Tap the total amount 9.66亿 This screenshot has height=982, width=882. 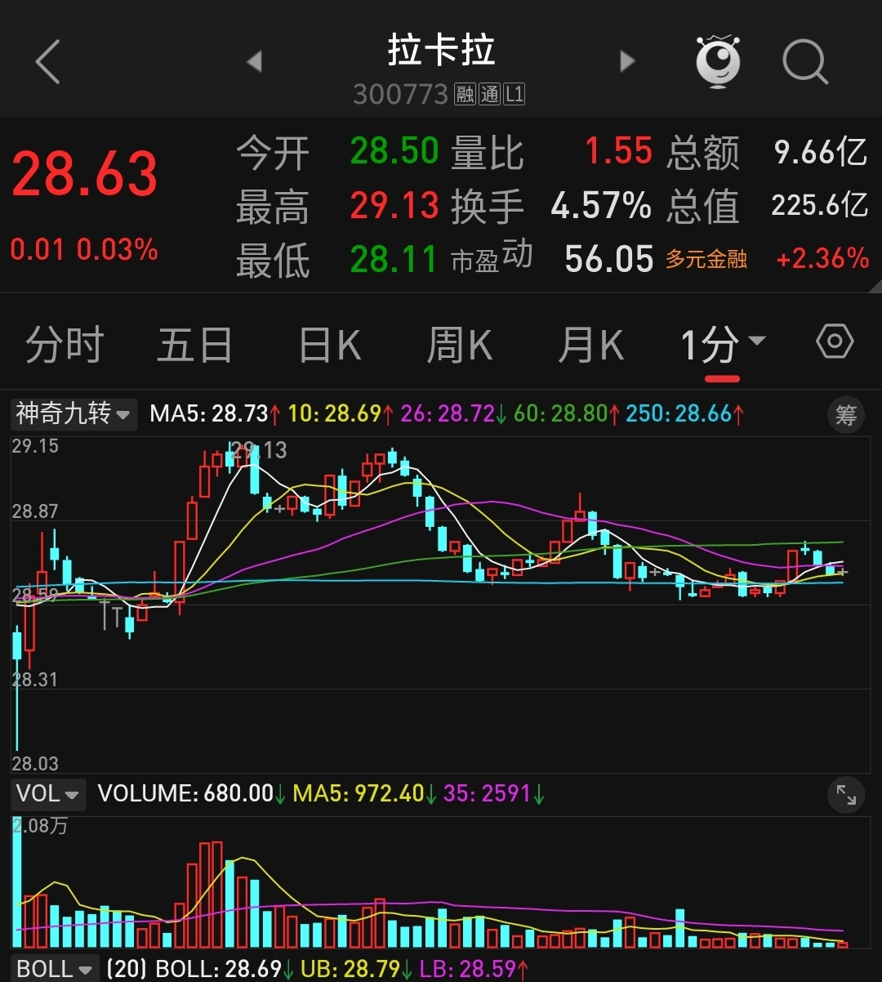click(821, 152)
